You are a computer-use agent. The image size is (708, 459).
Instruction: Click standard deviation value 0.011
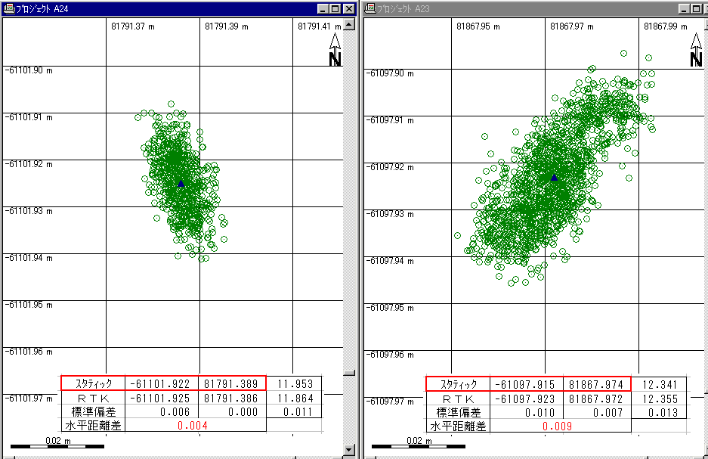click(298, 412)
